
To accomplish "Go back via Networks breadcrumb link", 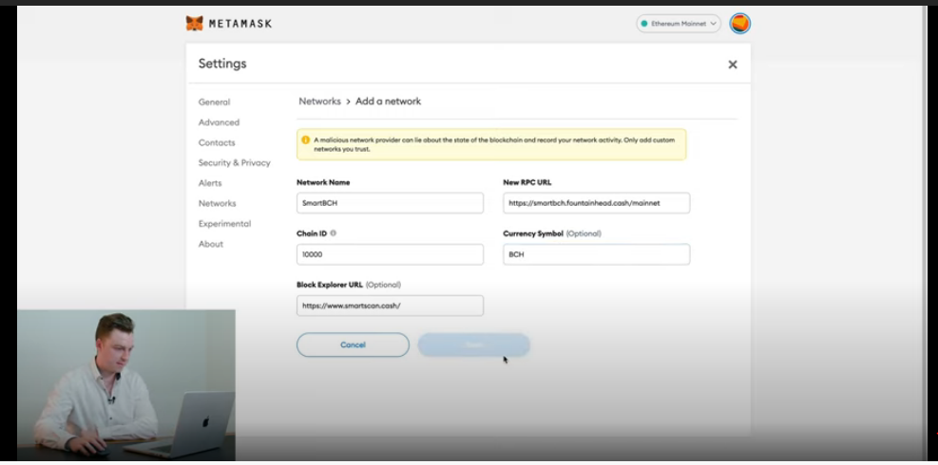I will (x=319, y=102).
